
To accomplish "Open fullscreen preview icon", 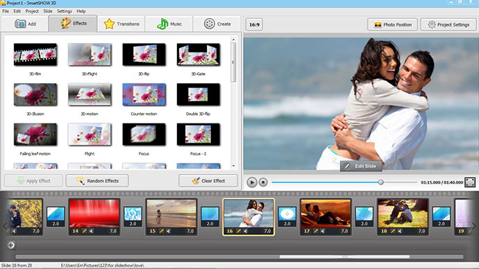I will [470, 182].
